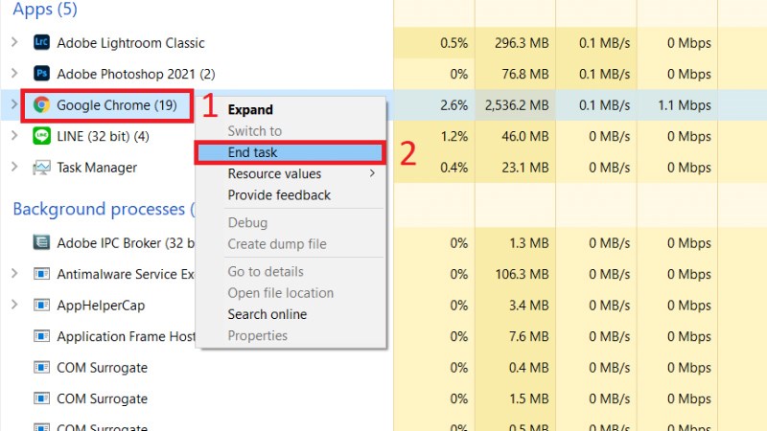
Task: Click LINE's 1.2% CPU value
Action: click(x=453, y=136)
